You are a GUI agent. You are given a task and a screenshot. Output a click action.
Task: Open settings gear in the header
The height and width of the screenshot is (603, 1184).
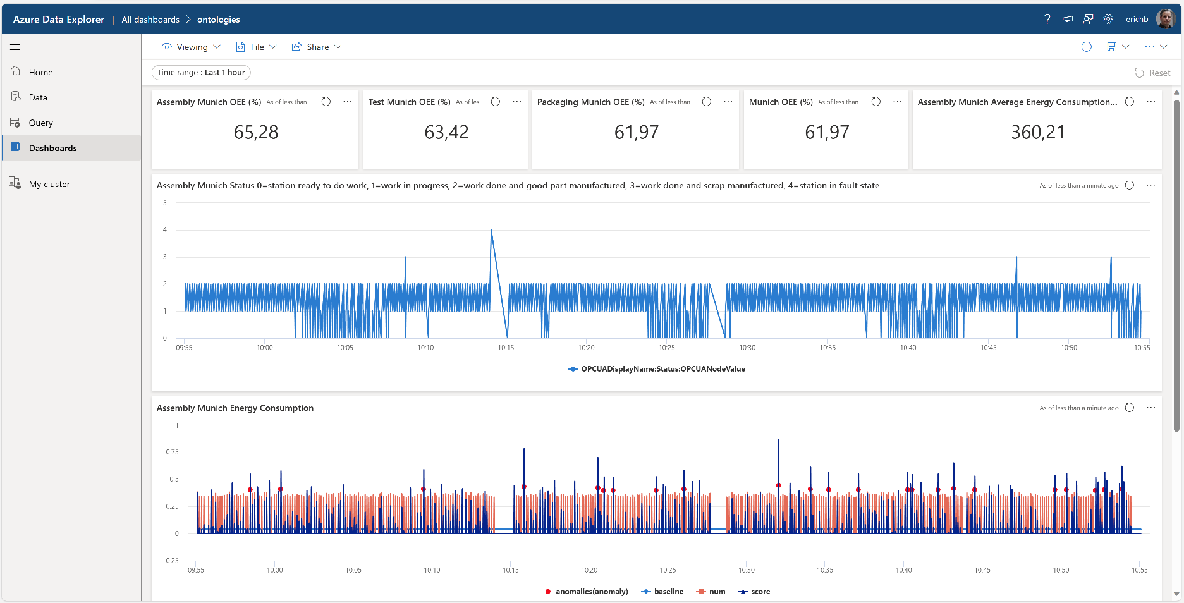tap(1108, 19)
